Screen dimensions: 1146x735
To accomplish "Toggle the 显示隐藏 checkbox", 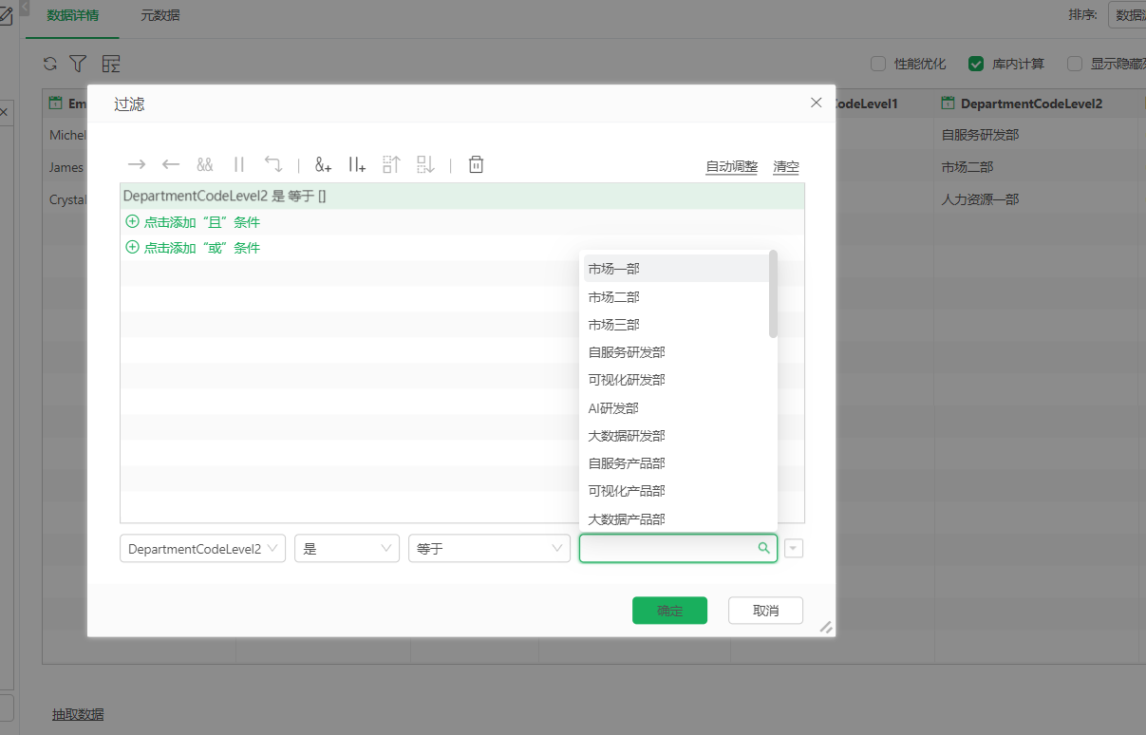I will coord(1075,64).
